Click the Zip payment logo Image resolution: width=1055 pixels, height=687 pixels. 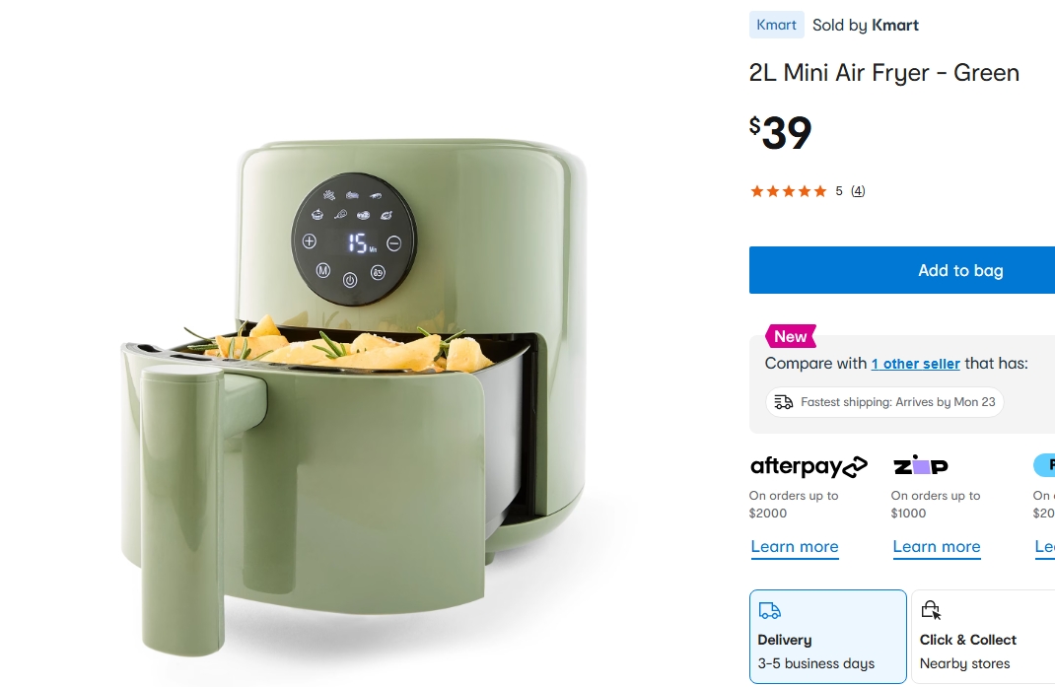click(x=921, y=465)
